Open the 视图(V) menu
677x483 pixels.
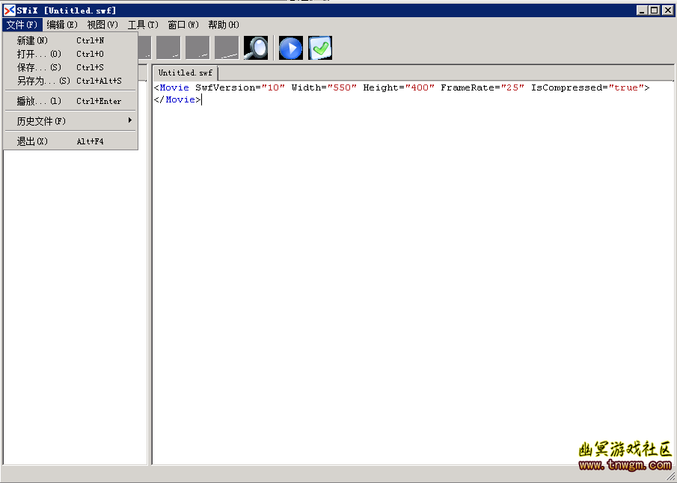tap(102, 25)
